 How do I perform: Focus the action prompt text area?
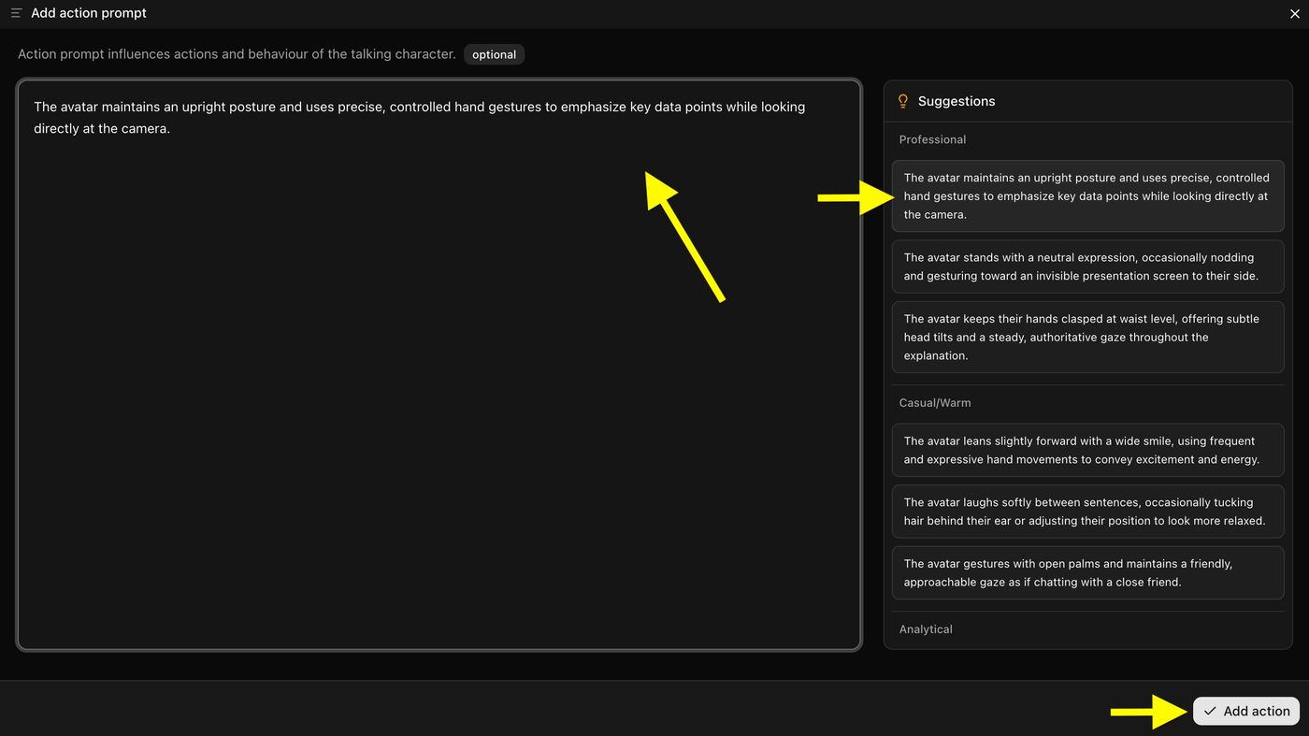[x=439, y=365]
